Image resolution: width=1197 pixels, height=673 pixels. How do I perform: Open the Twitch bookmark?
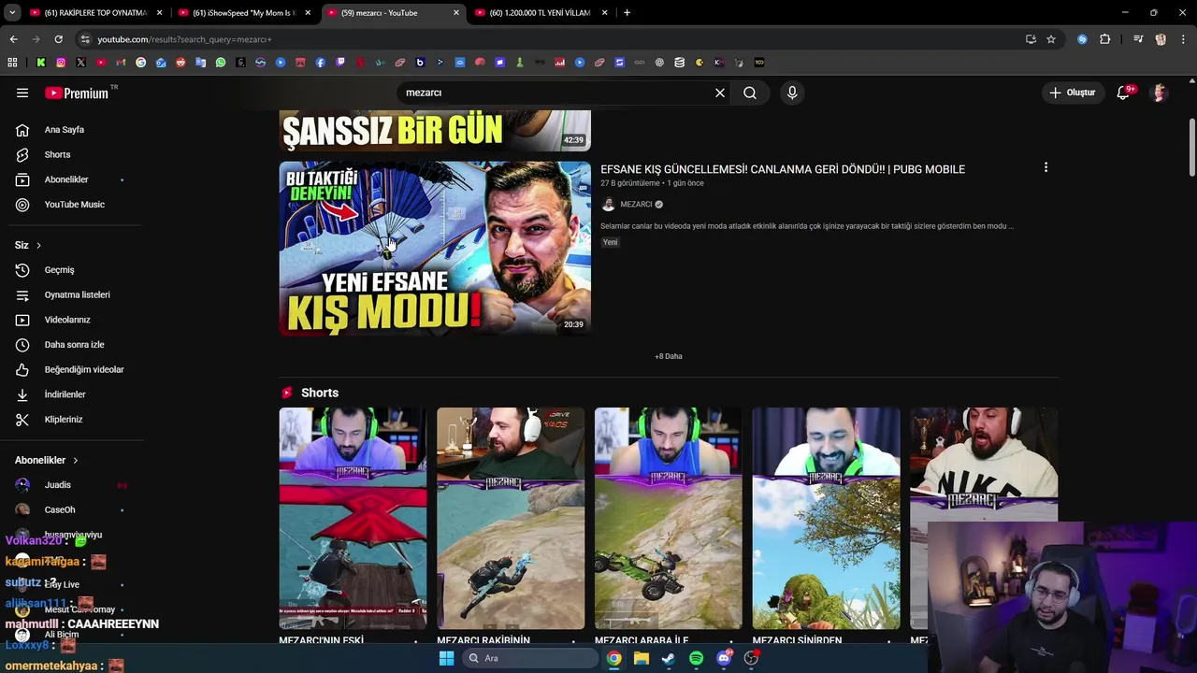340,63
